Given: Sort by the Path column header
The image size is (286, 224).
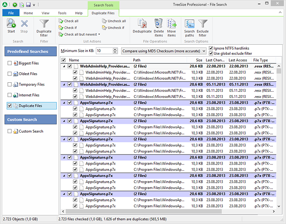Looking at the screenshot, I should tap(159, 60).
